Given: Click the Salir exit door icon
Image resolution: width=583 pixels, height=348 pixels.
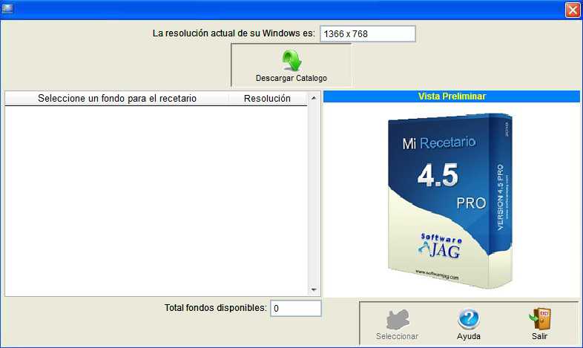Looking at the screenshot, I should point(540,319).
